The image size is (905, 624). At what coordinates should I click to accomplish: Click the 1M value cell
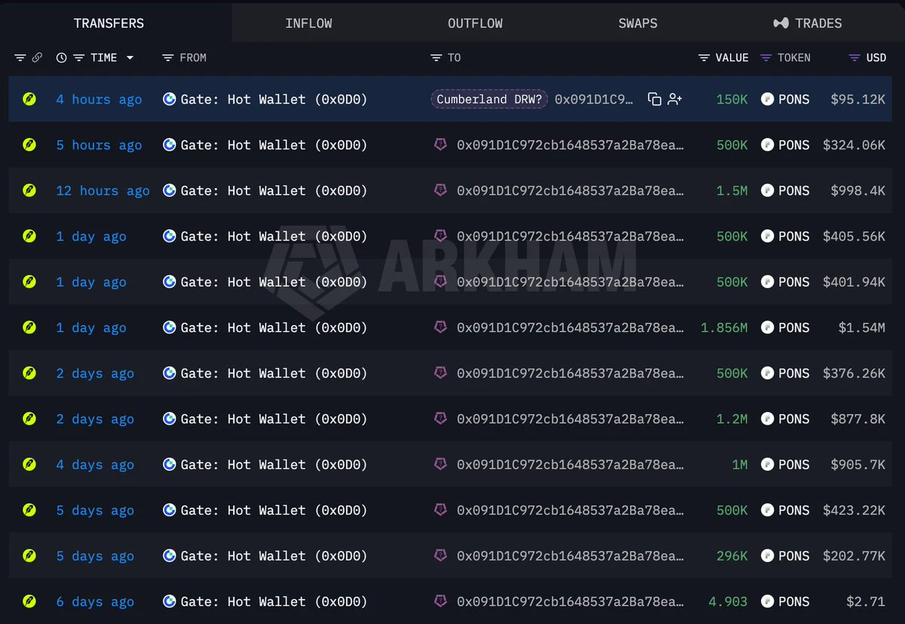740,465
